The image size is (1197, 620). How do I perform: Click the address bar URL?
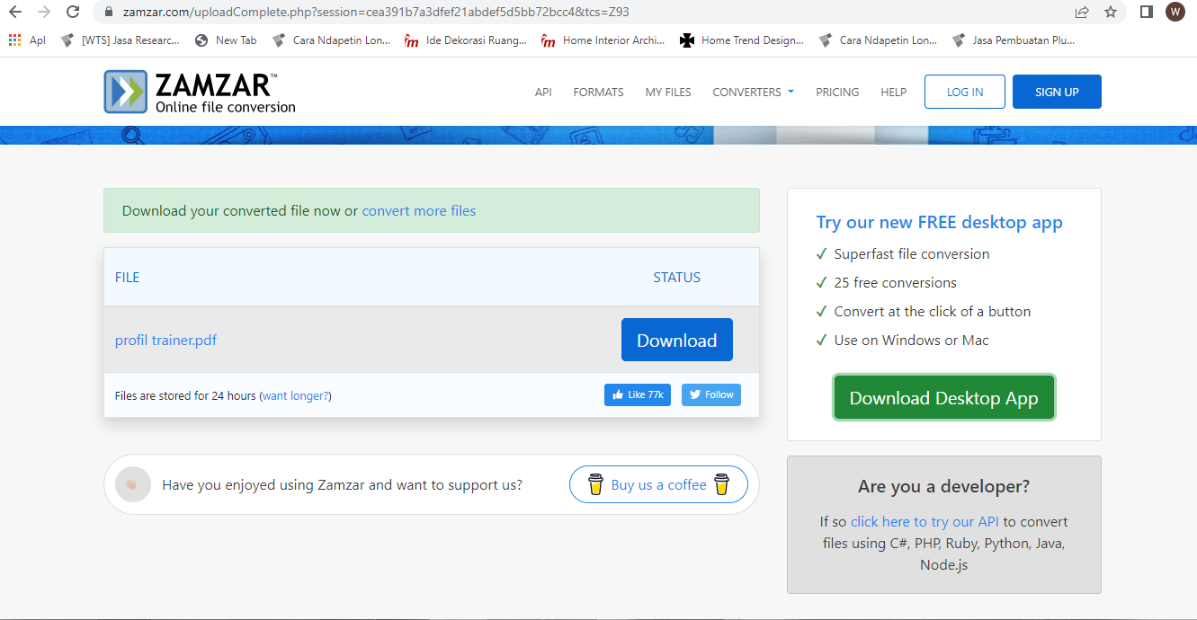(x=376, y=13)
